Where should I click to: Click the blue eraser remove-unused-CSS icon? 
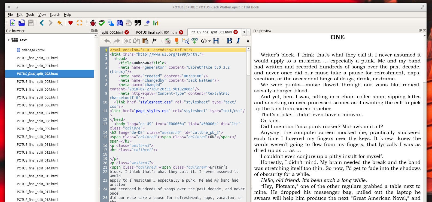147,23
